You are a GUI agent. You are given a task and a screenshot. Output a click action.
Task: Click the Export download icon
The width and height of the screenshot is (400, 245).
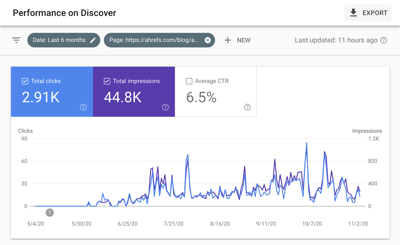point(353,13)
